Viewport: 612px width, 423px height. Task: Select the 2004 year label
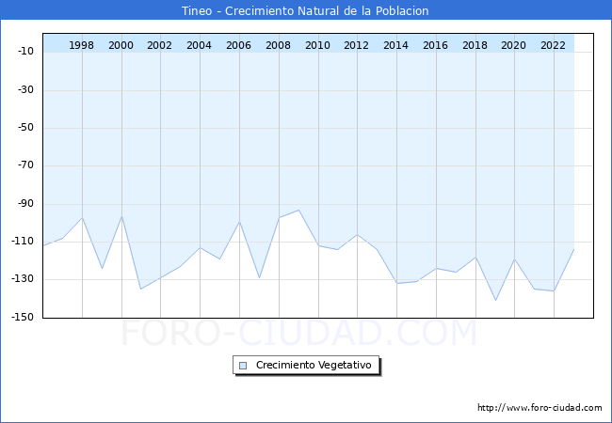tap(199, 45)
